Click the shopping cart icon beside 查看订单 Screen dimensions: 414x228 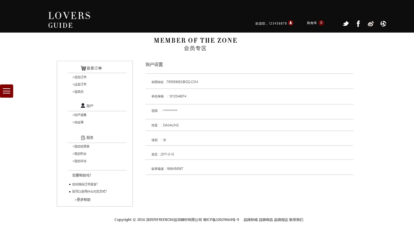(x=83, y=68)
